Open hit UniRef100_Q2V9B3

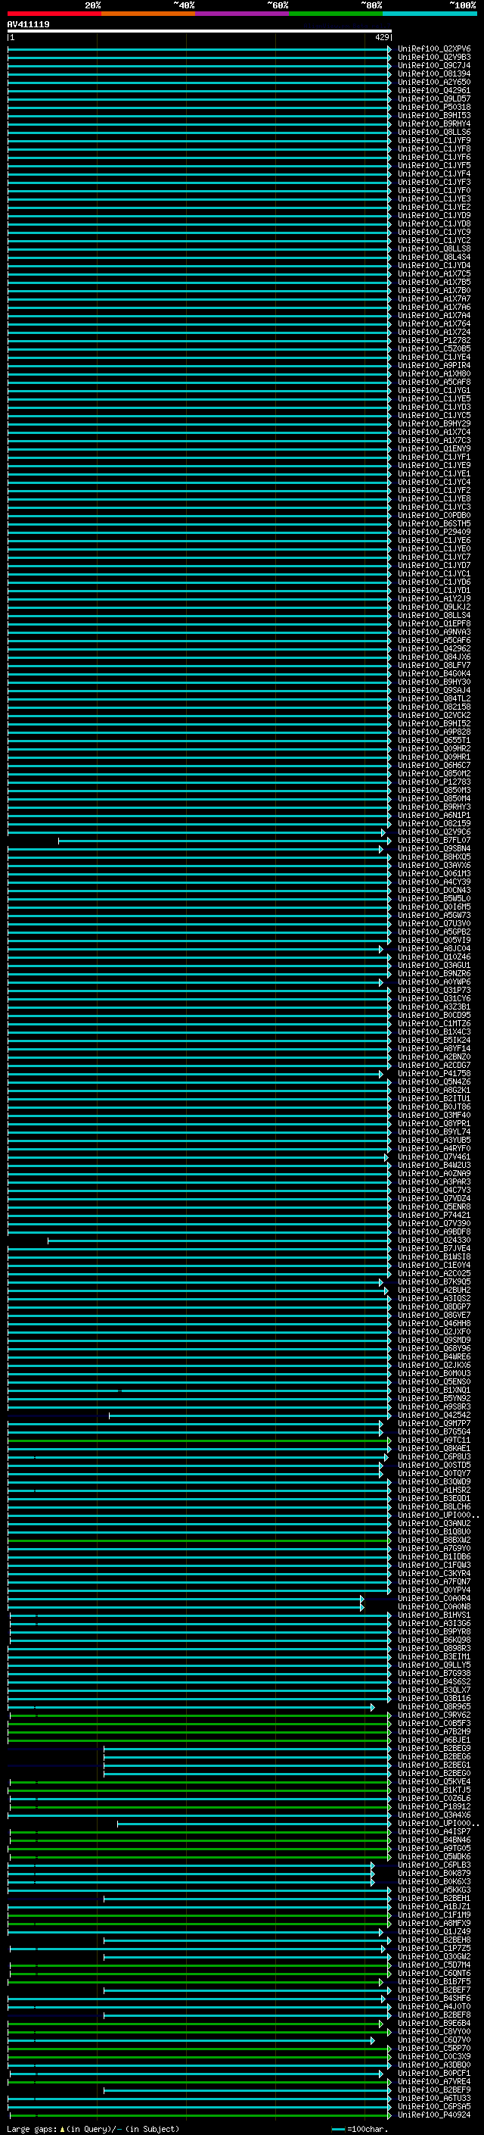click(434, 58)
